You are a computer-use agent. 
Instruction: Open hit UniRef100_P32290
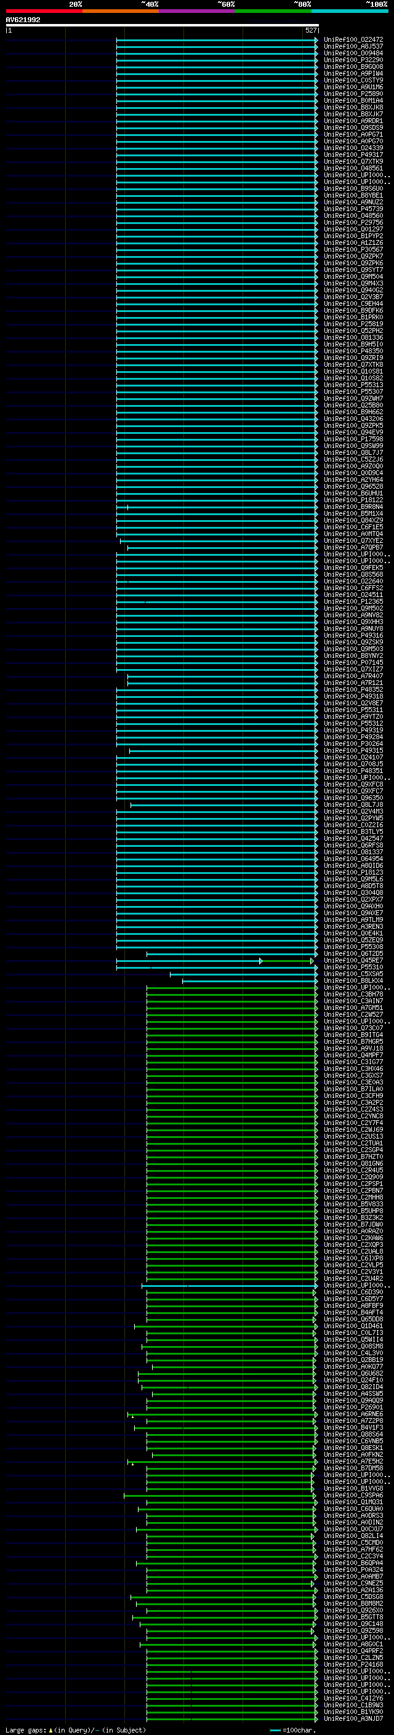(x=353, y=60)
